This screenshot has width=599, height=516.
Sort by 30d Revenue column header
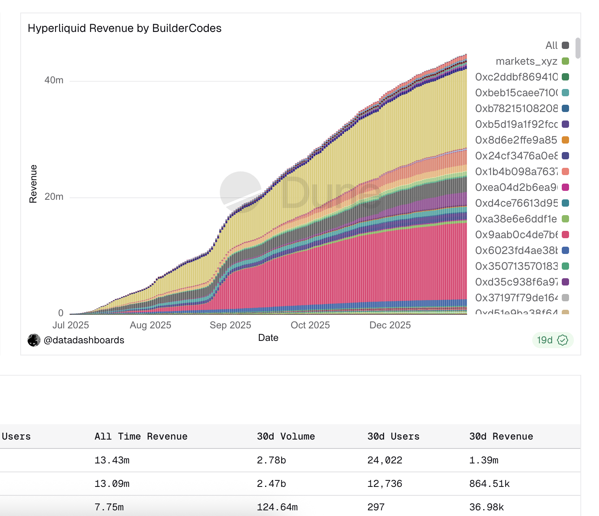click(501, 436)
